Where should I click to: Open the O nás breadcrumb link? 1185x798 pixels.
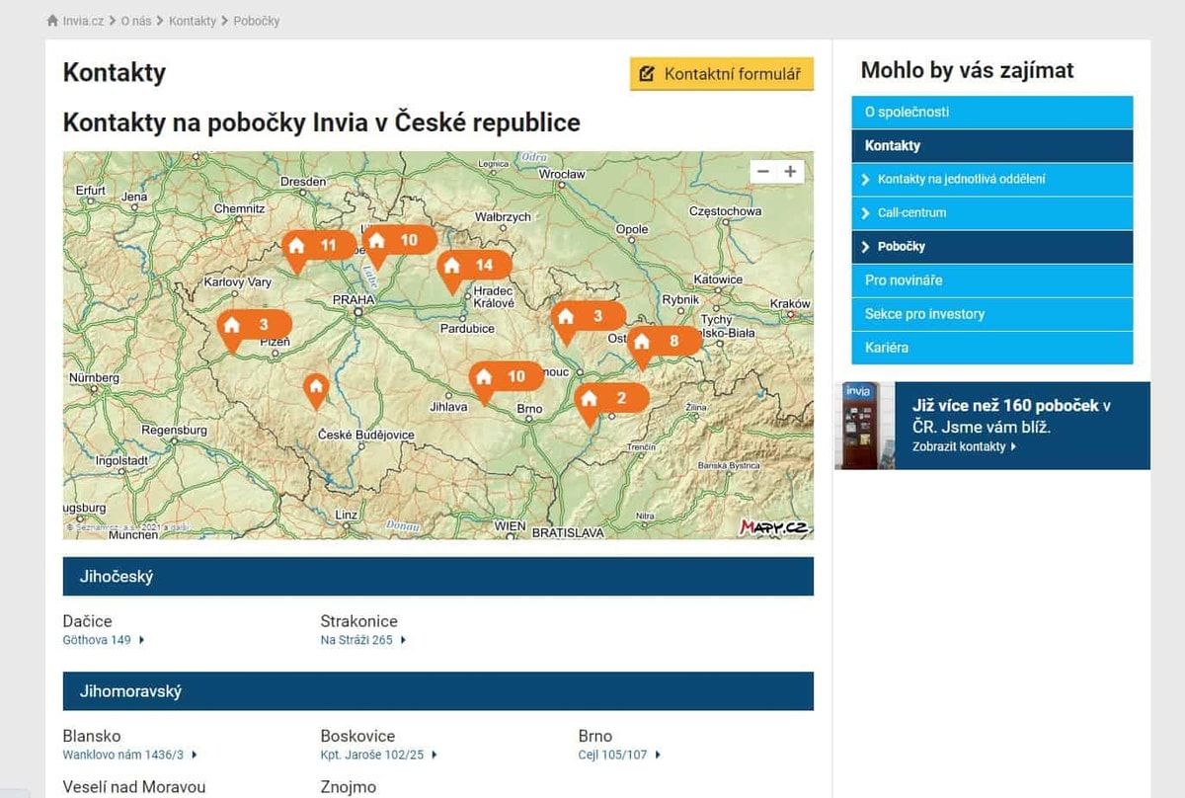[136, 20]
